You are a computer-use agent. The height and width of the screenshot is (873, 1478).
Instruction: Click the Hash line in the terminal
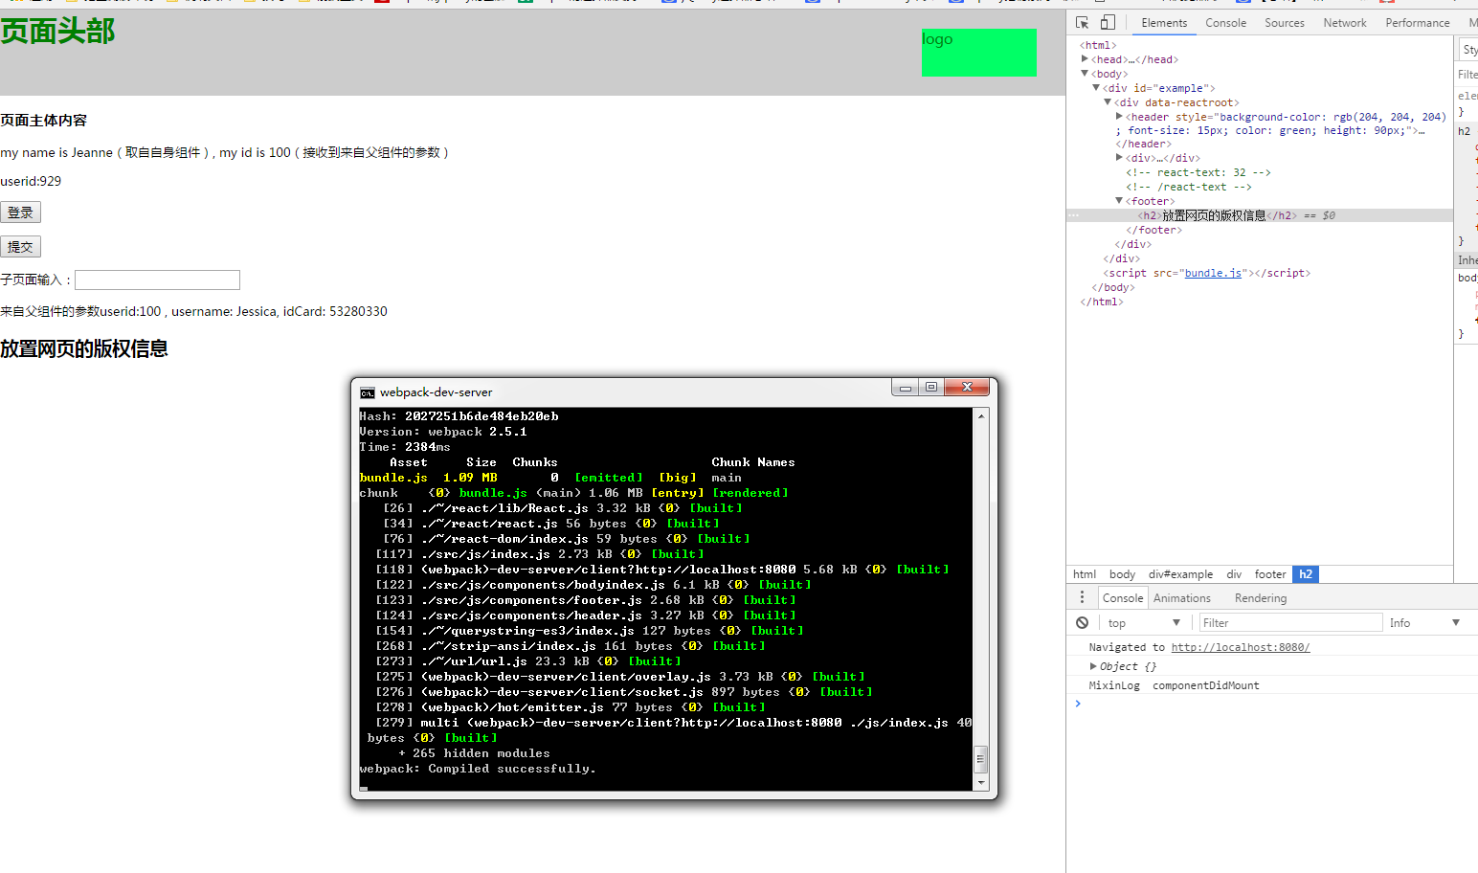tap(459, 416)
